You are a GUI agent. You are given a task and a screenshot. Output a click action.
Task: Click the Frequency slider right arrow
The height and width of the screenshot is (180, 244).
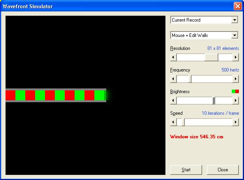[x=235, y=79]
